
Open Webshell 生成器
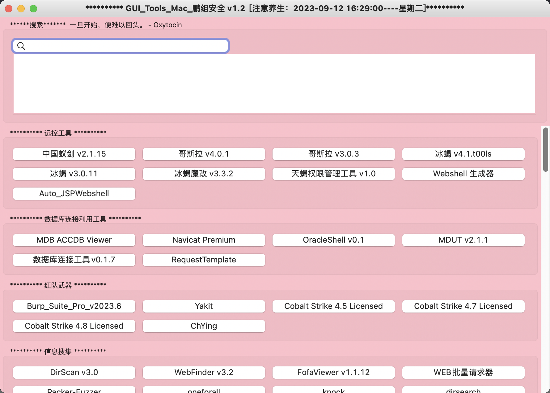(463, 174)
